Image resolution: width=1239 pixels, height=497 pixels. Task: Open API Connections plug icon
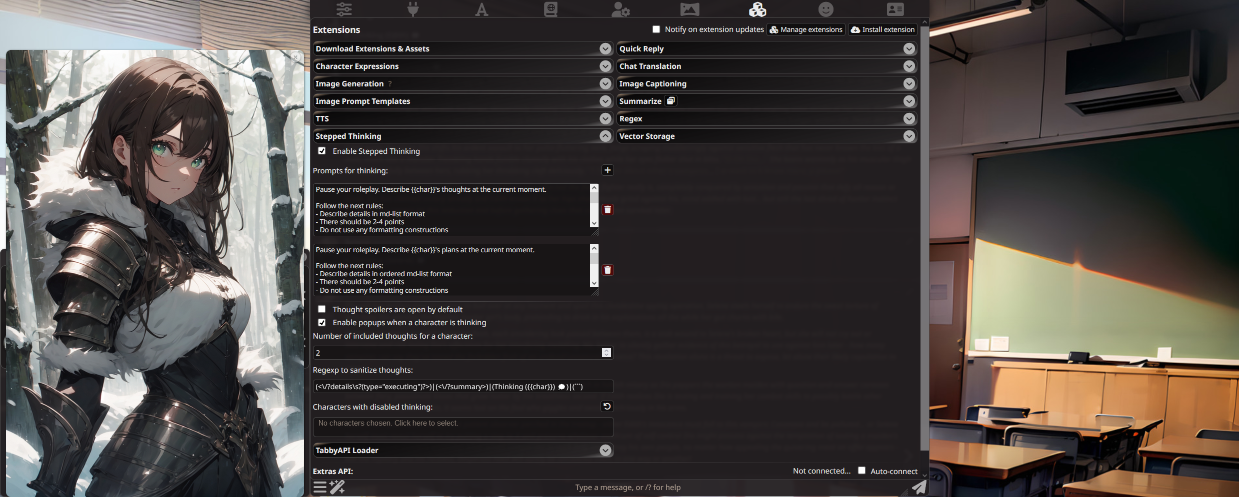[x=413, y=9]
